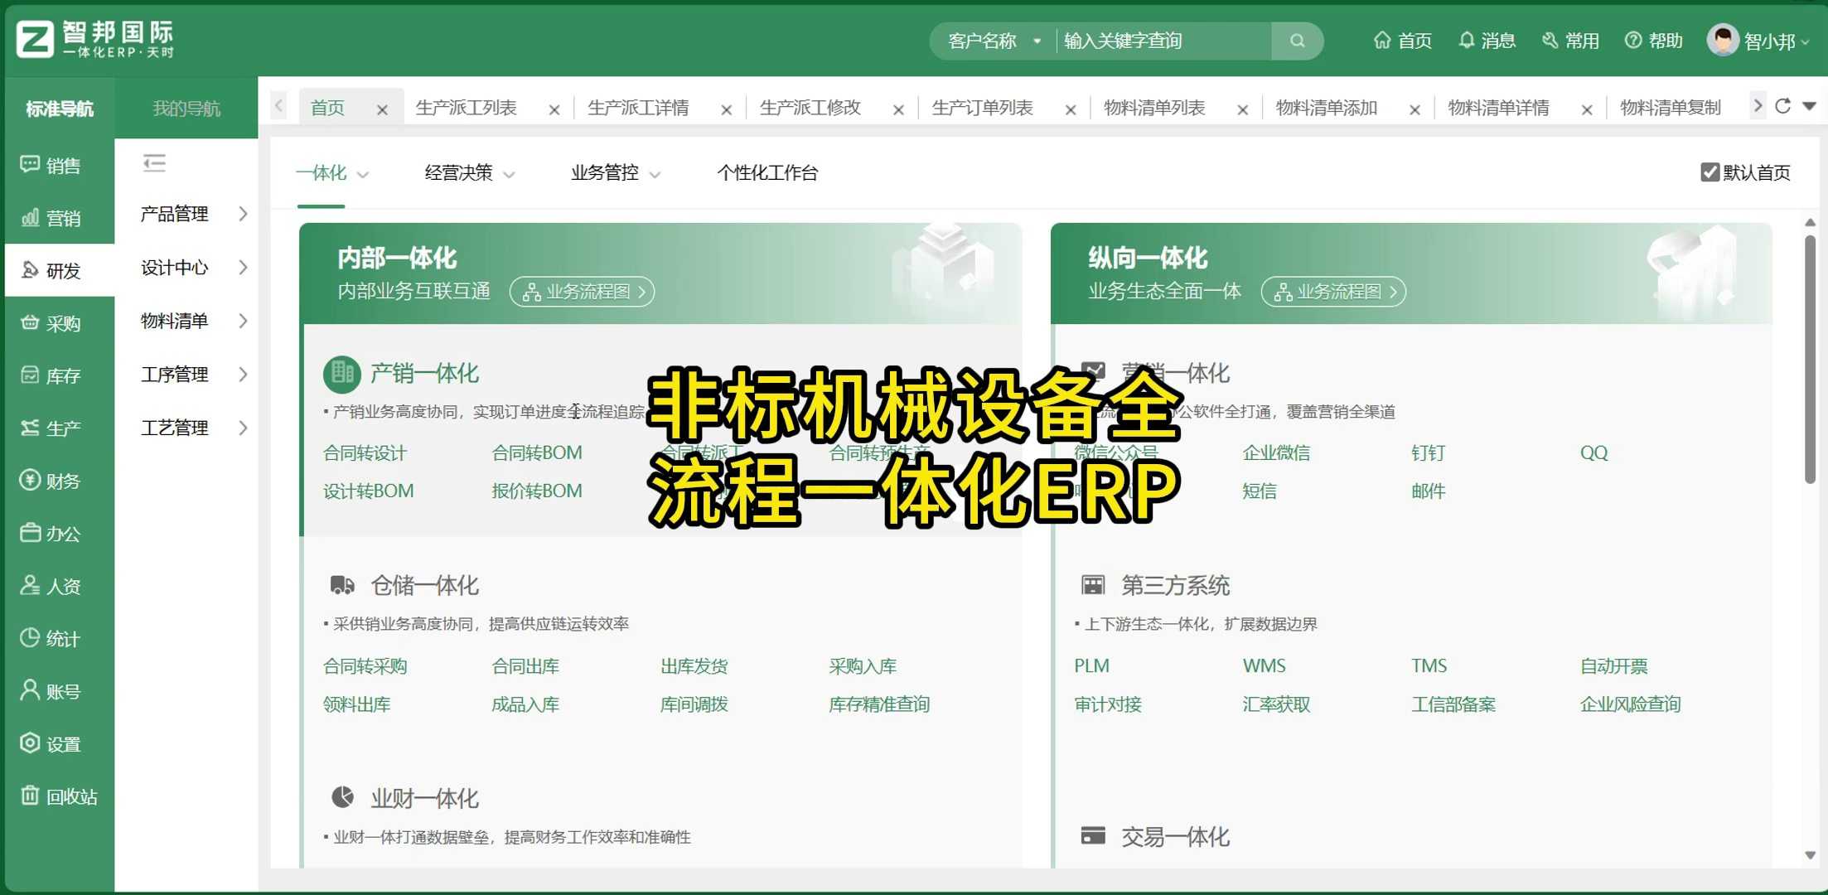This screenshot has height=895, width=1828.
Task: Toggle the 默认首页 checkbox
Action: click(1710, 172)
